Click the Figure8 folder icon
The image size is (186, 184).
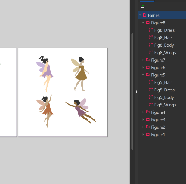pos(148,23)
